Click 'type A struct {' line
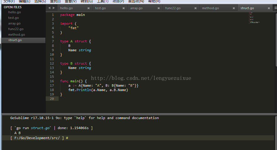The image size is (277, 150). point(76,41)
